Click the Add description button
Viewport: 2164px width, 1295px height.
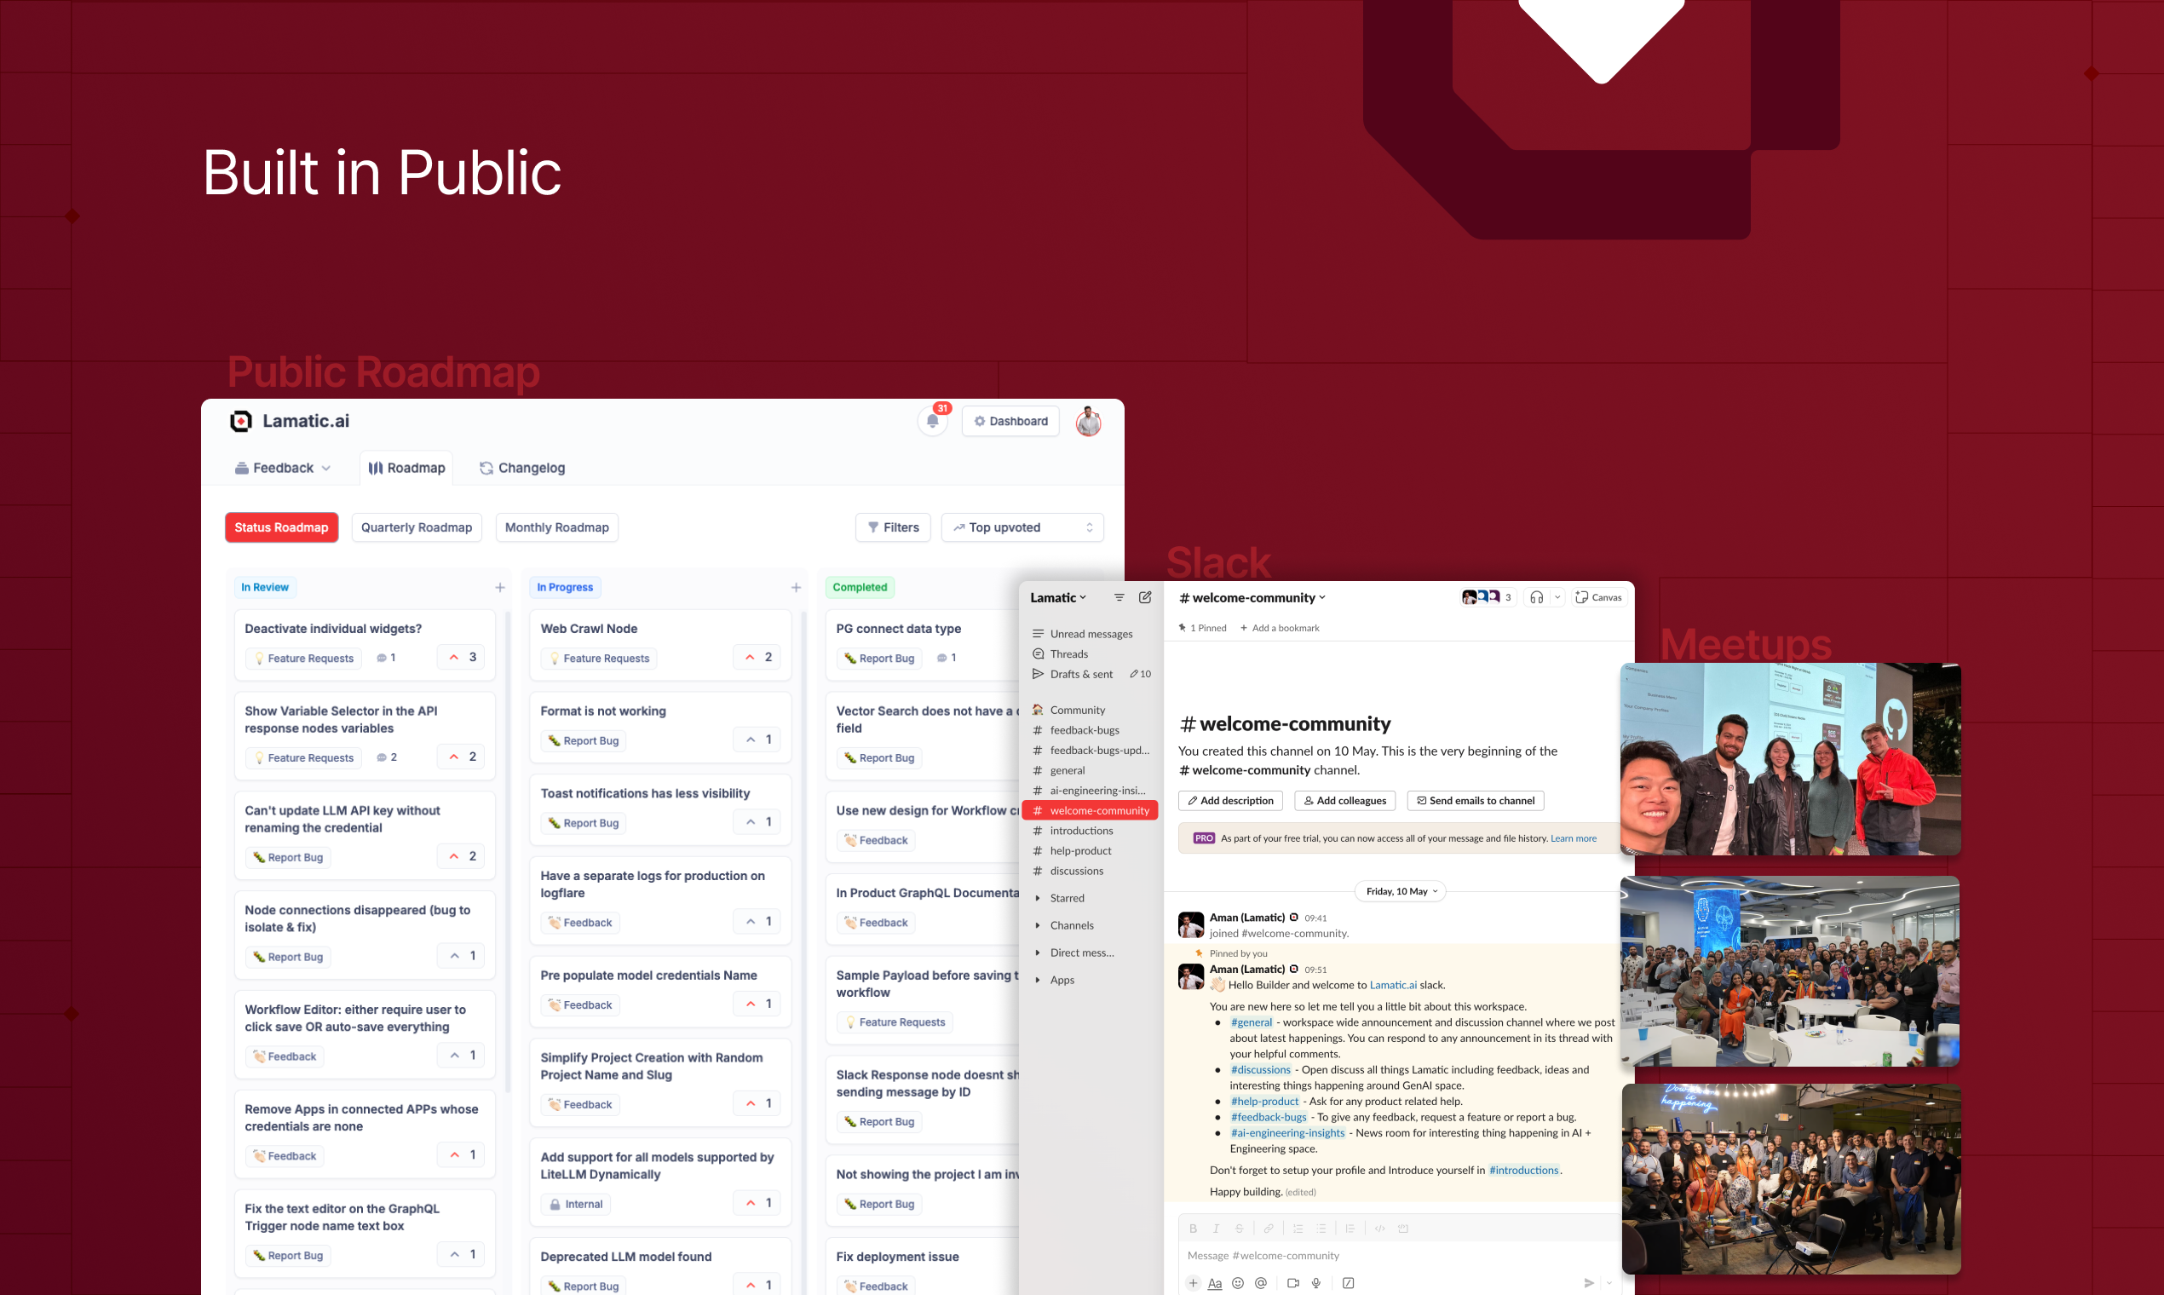(1229, 800)
